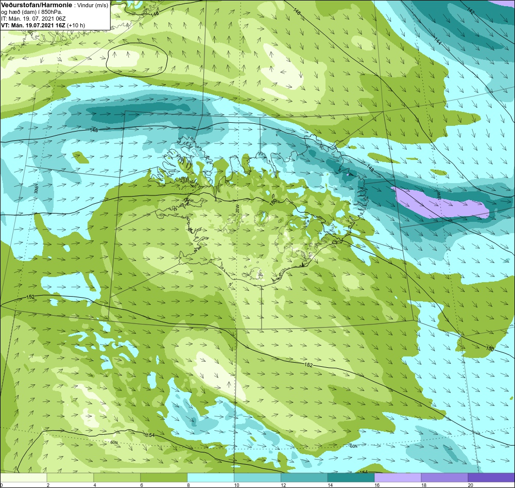This screenshot has height=488, width=515.
Task: Click the '152' label south of Iceland
Action: pyautogui.click(x=308, y=365)
